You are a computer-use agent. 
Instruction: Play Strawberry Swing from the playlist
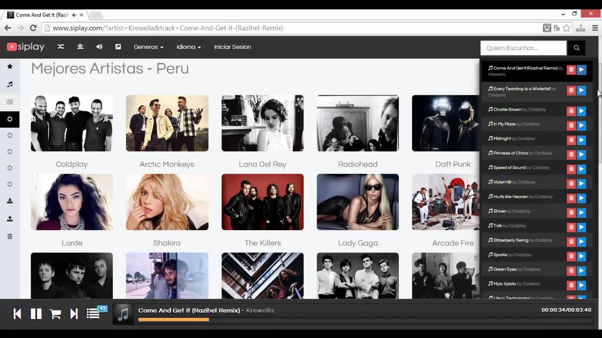coord(582,242)
